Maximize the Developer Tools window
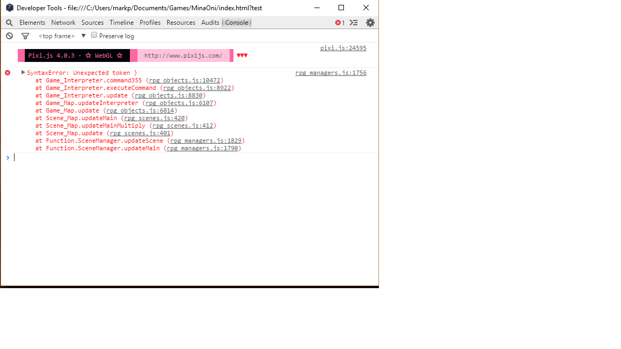 [341, 8]
